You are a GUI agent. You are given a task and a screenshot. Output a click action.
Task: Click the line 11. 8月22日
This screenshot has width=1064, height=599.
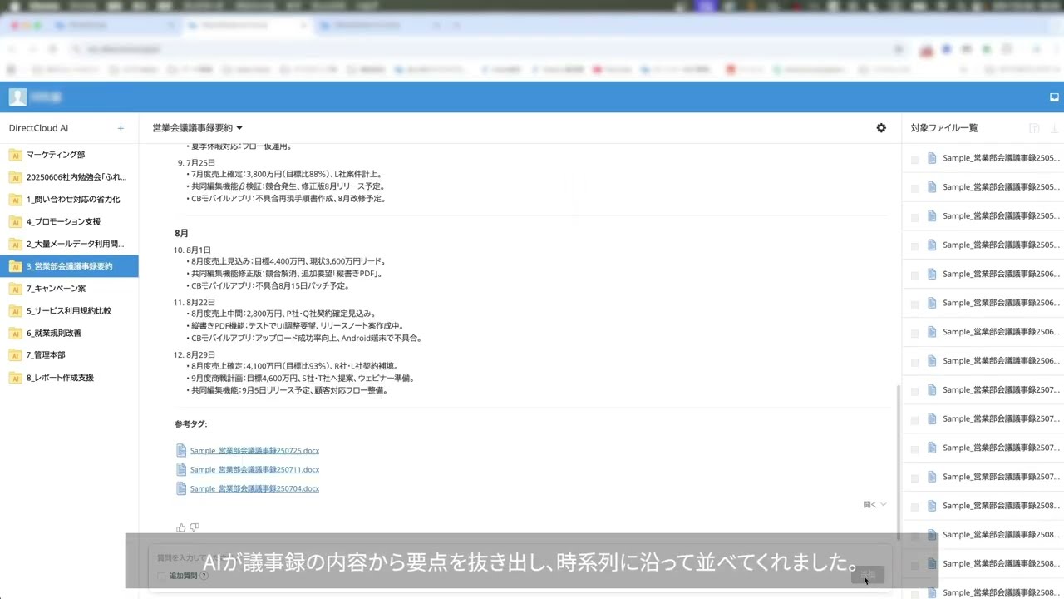[x=195, y=303]
